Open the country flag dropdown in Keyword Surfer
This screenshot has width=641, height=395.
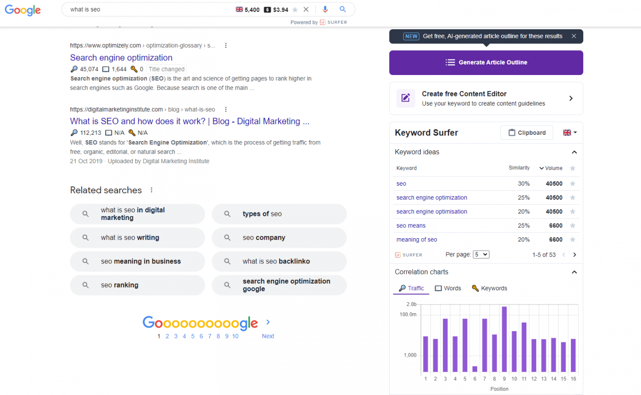(570, 133)
